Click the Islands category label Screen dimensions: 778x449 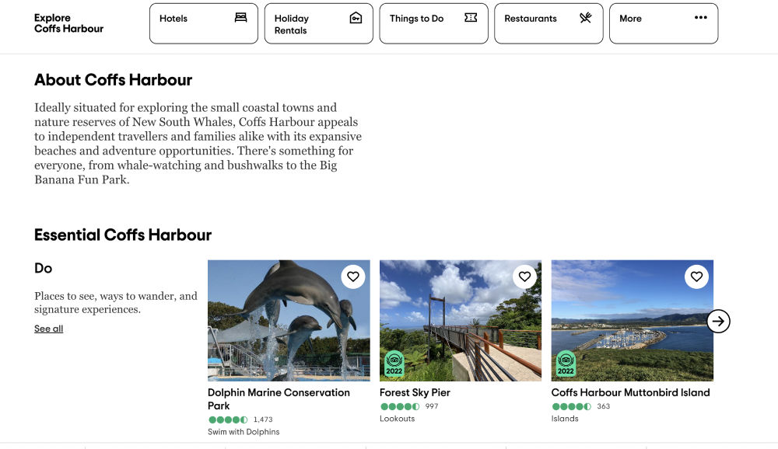(565, 419)
